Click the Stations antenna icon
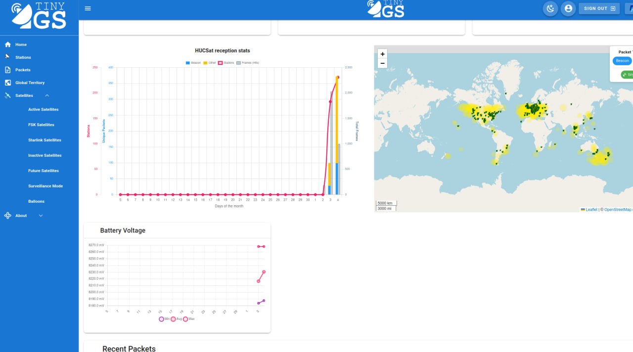633x352 pixels. [7, 57]
